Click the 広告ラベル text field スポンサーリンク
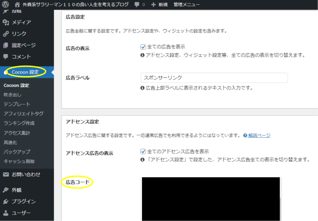Viewport: 318px width, 221px height. pos(214,78)
